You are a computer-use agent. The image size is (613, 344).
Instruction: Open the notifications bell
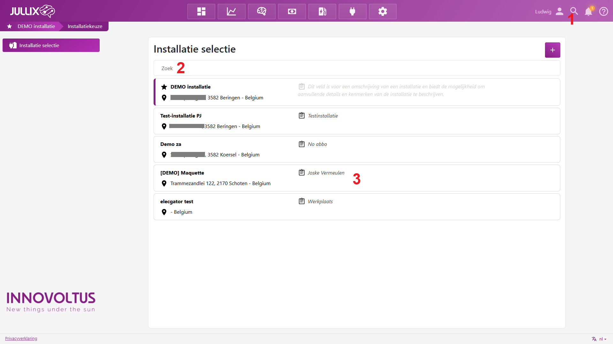point(588,11)
